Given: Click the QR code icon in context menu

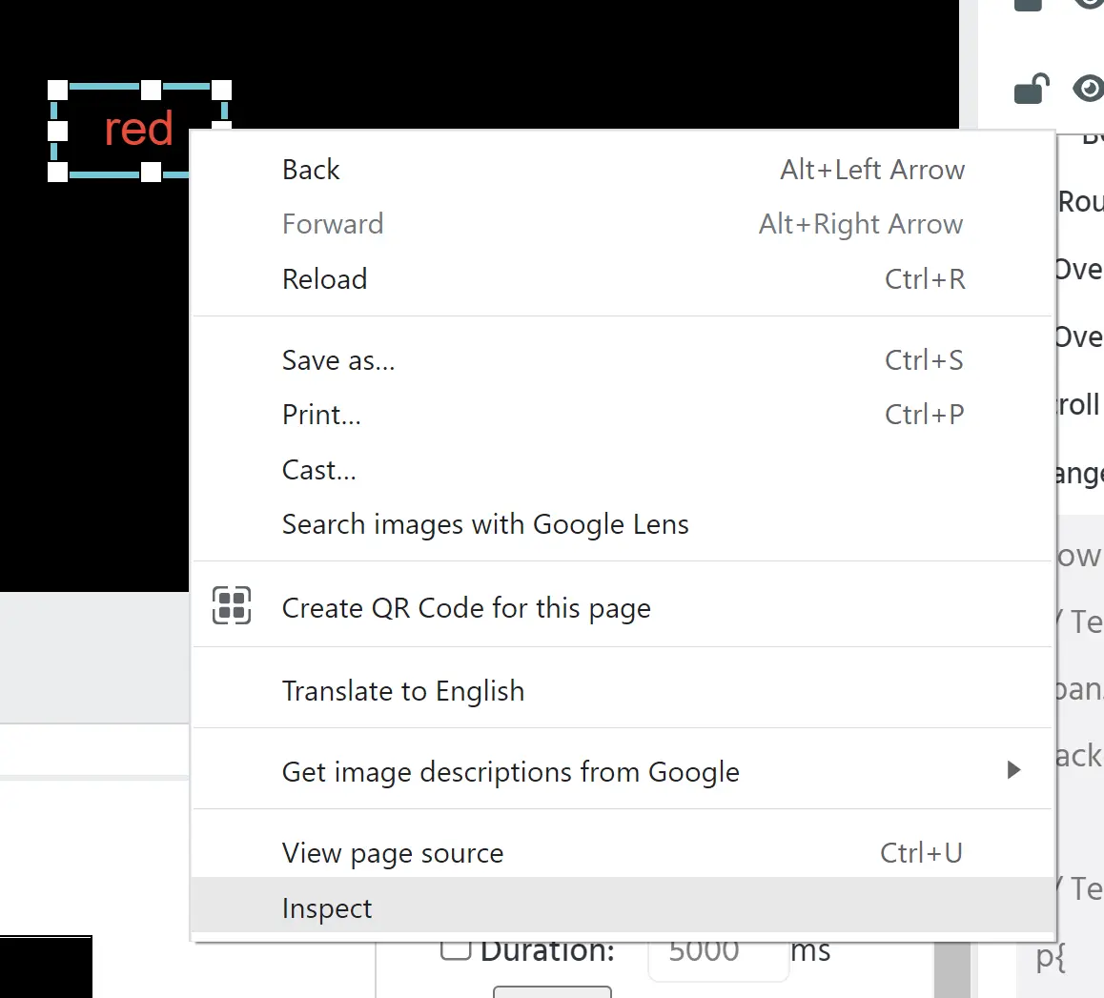Looking at the screenshot, I should (232, 606).
